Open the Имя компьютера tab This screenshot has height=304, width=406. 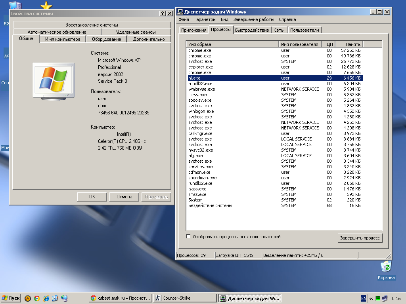pyautogui.click(x=63, y=39)
